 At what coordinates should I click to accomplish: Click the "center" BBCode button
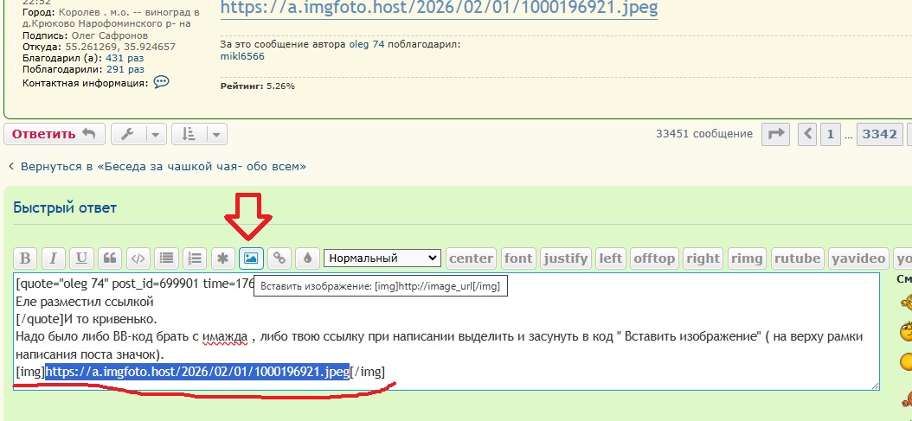point(471,258)
